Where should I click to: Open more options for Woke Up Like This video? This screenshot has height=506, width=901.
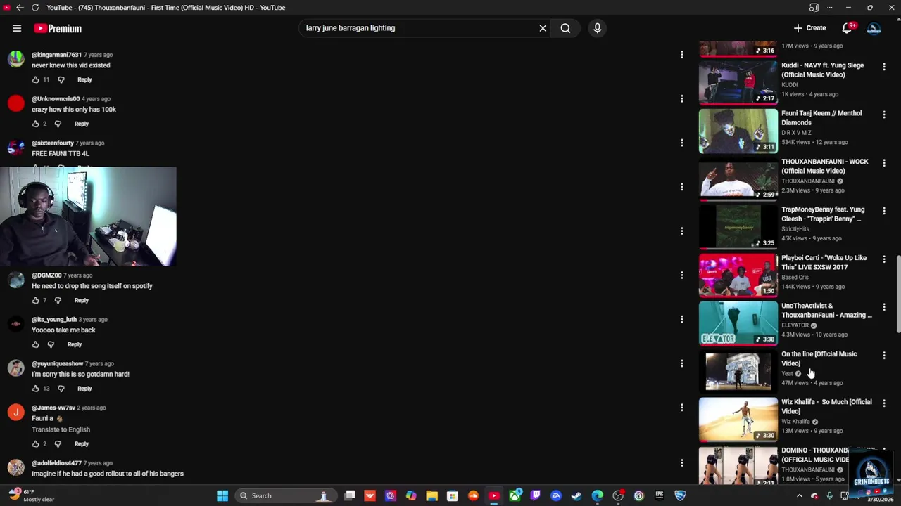pyautogui.click(x=884, y=259)
